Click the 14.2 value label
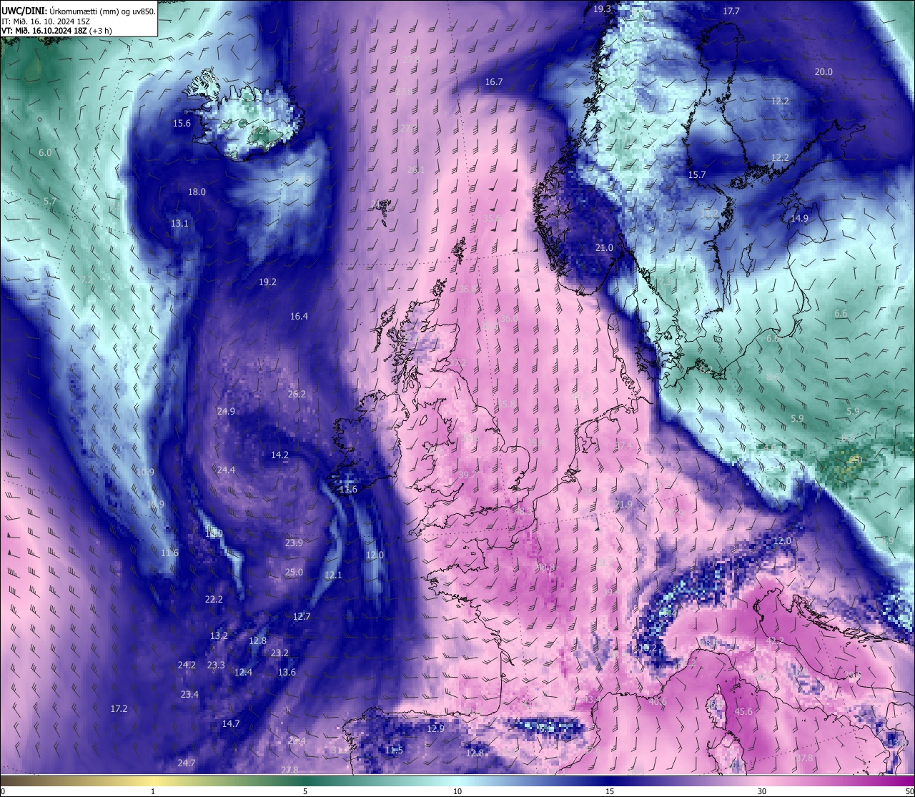This screenshot has height=797, width=915. [280, 455]
